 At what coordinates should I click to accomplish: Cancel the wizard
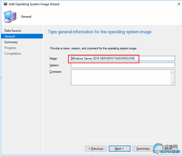point(167,149)
